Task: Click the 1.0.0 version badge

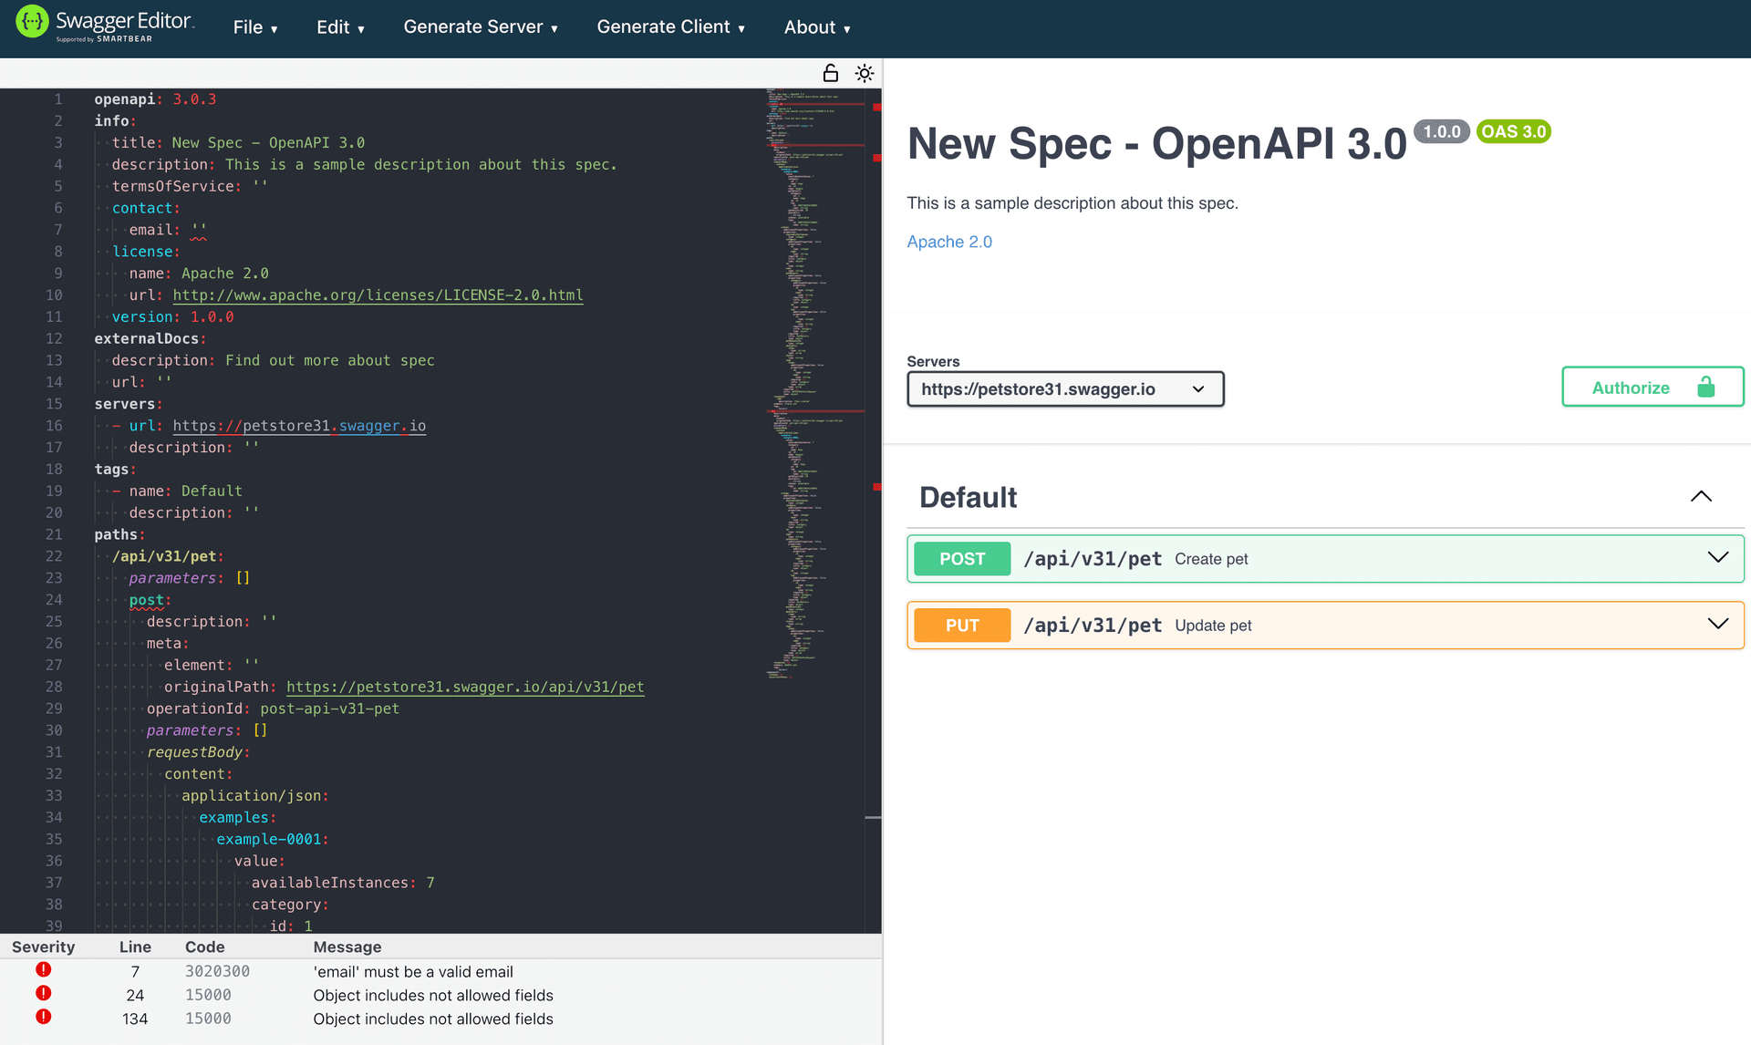Action: (x=1441, y=131)
